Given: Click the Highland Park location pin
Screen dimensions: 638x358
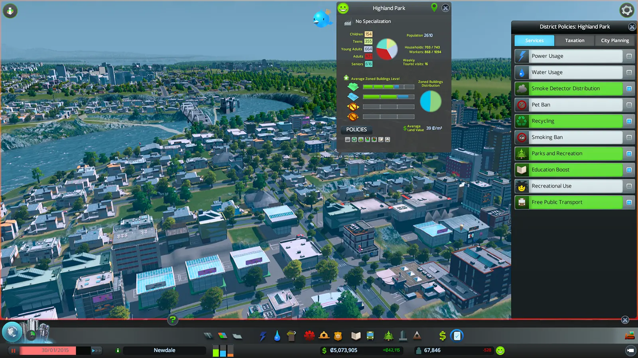Looking at the screenshot, I should pyautogui.click(x=434, y=7).
